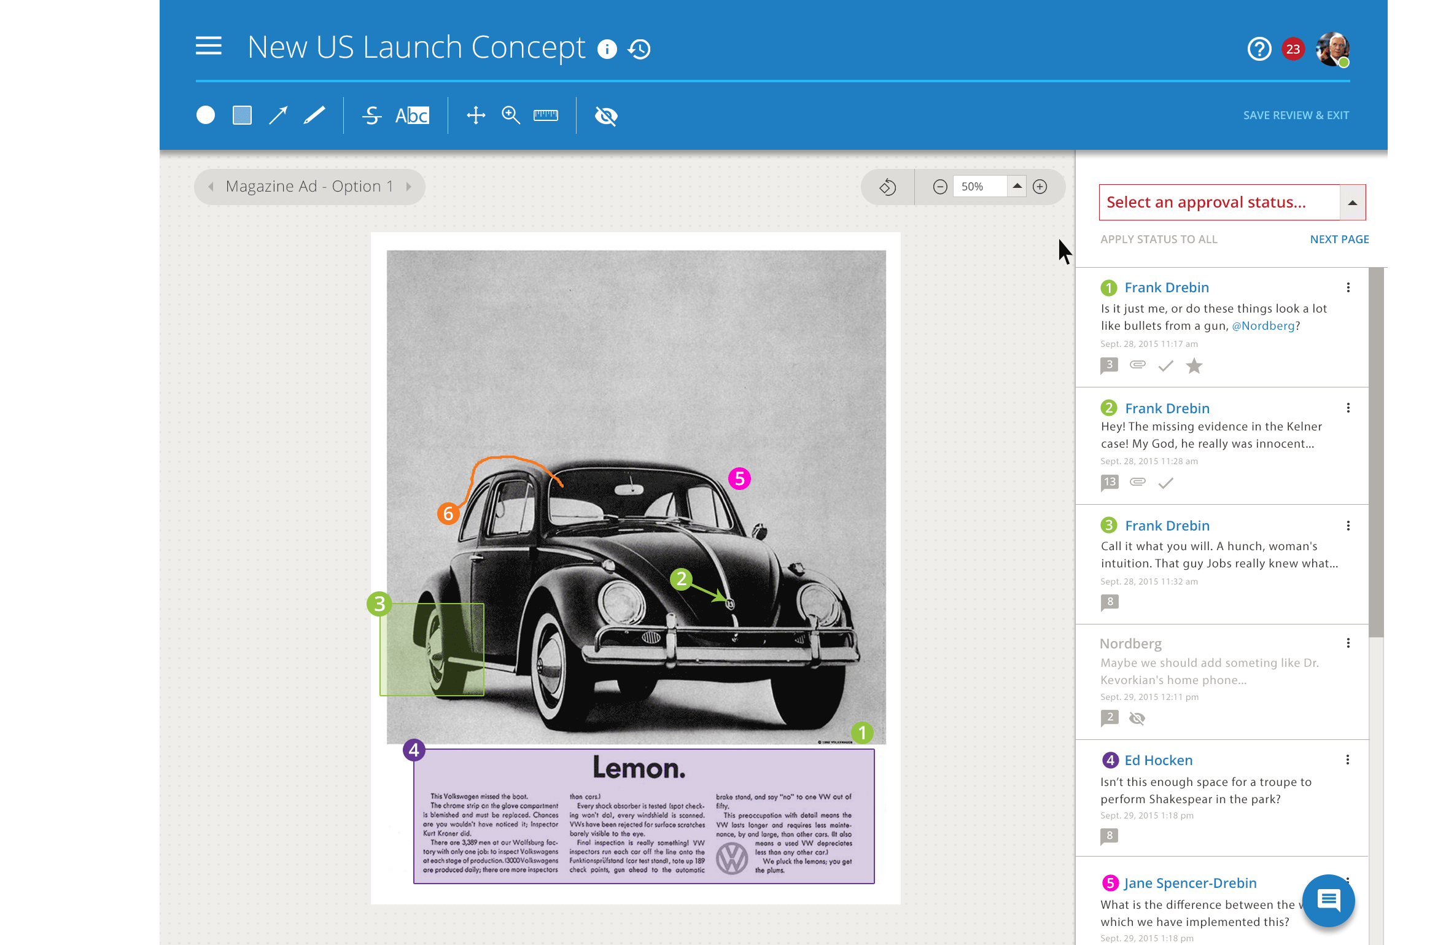Select the arrow drawing tool
This screenshot has width=1454, height=945.
click(x=278, y=115)
